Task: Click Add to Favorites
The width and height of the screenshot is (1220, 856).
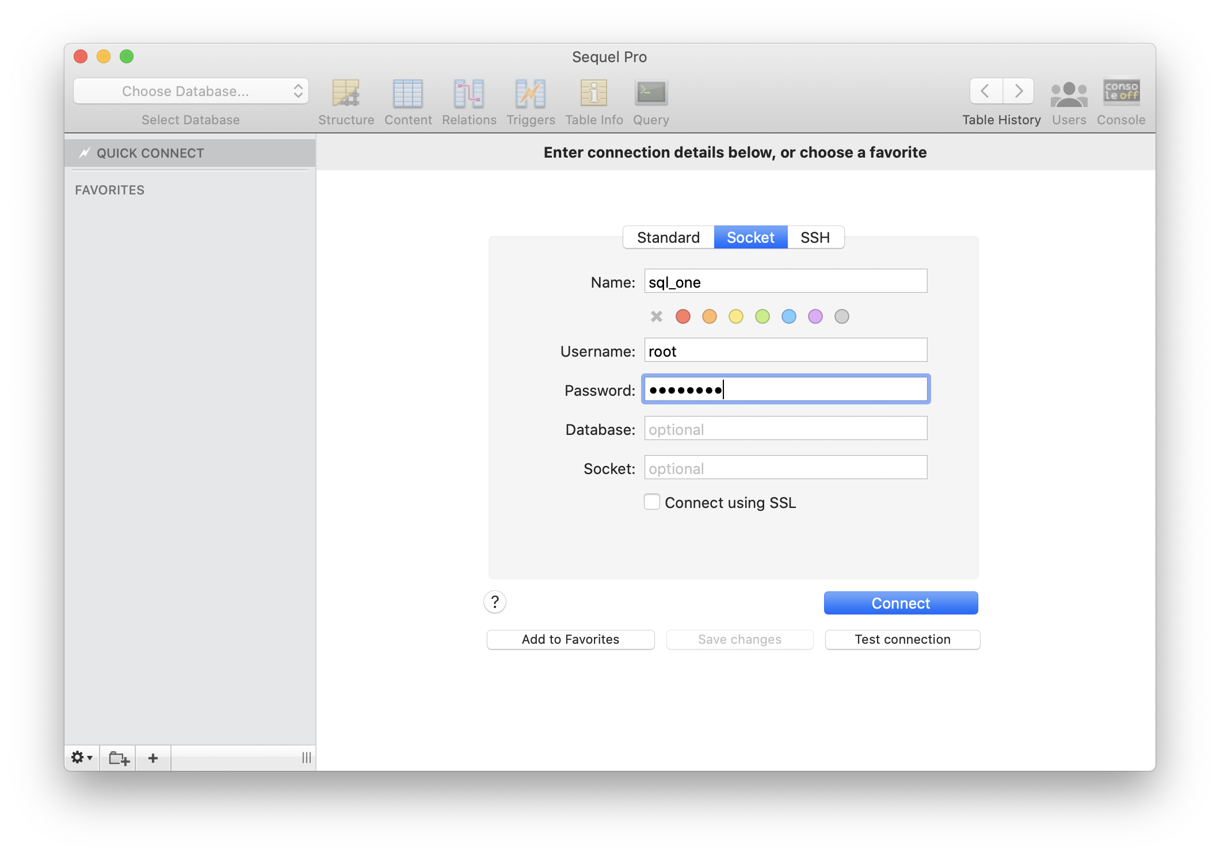Action: point(570,639)
